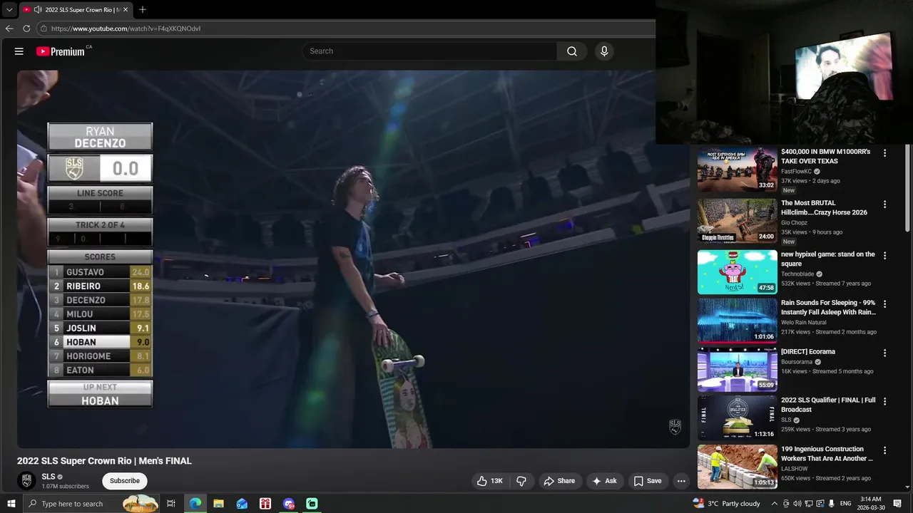Open new hypixel game video thumbnail
Screen dimensions: 913x513
coord(737,272)
